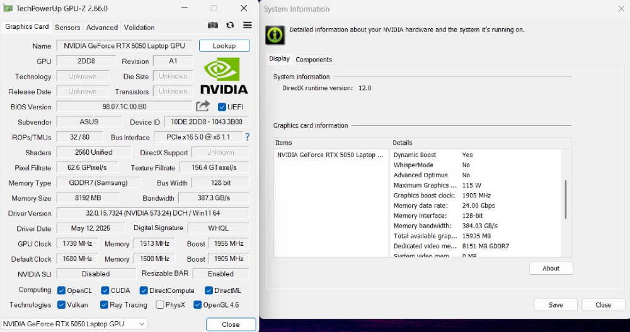
Task: Select the NVIDIA GeForce RTX 5050 list item
Action: click(330, 155)
